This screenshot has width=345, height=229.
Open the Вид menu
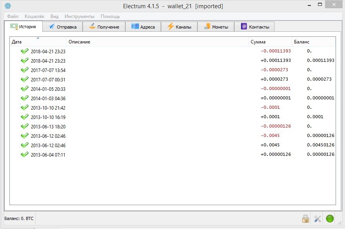point(54,16)
